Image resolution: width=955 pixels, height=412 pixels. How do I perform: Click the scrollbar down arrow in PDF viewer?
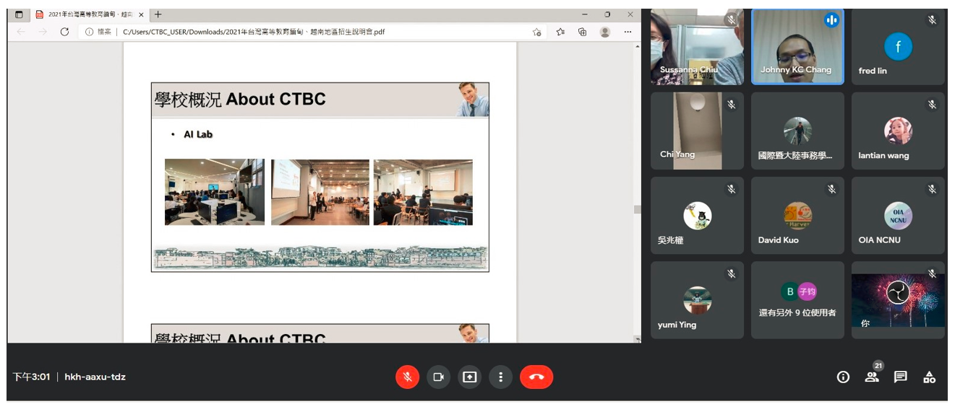pos(637,339)
